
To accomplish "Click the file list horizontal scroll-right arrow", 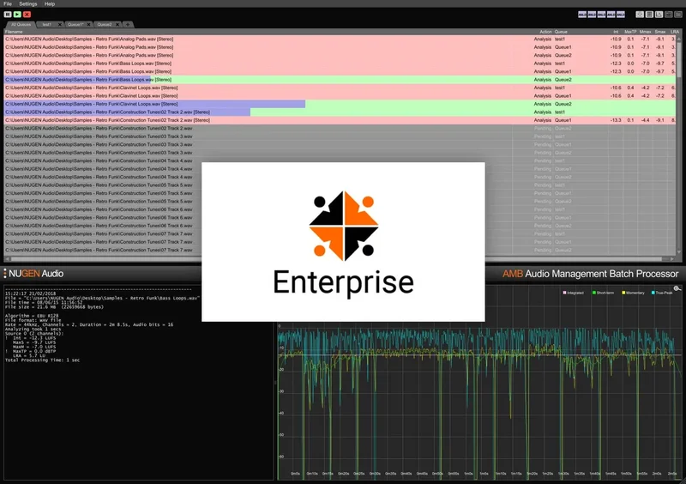I will (x=672, y=259).
